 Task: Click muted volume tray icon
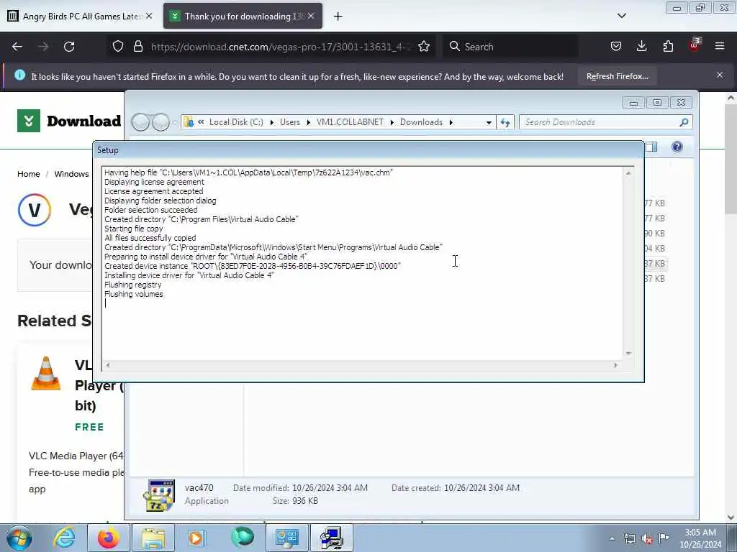pos(647,539)
